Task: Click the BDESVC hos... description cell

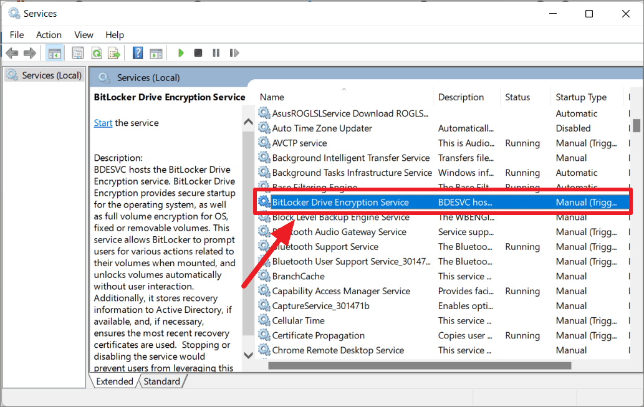Action: pyautogui.click(x=465, y=202)
